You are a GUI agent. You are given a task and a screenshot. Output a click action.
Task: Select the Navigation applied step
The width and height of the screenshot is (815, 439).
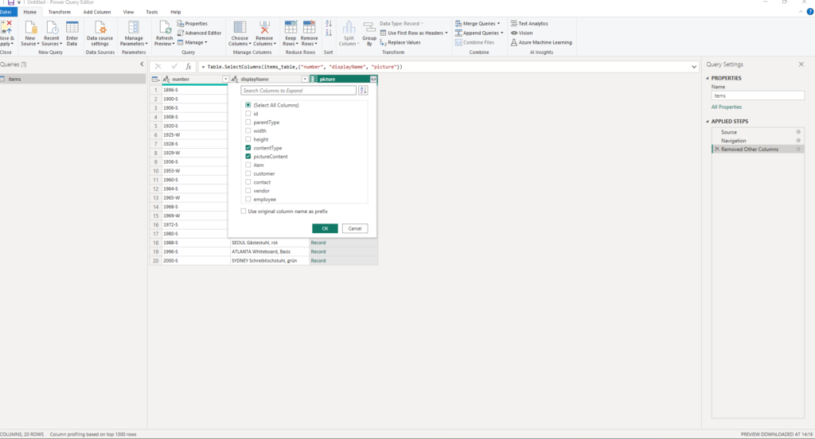click(x=733, y=141)
